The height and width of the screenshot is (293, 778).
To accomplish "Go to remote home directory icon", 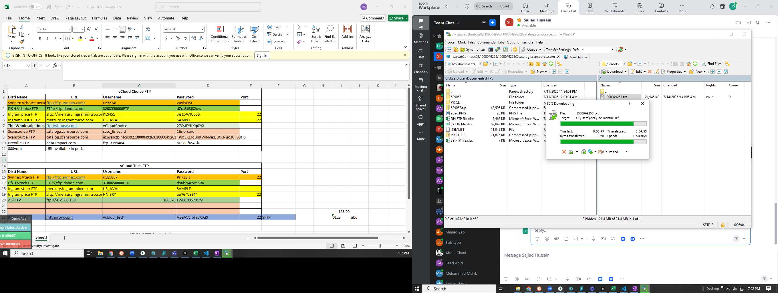I will (688, 64).
